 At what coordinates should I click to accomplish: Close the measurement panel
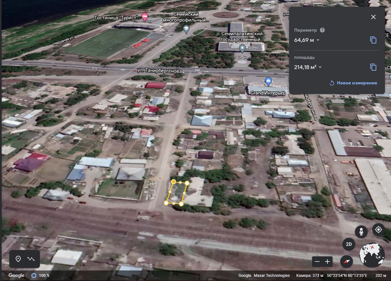pos(373,17)
